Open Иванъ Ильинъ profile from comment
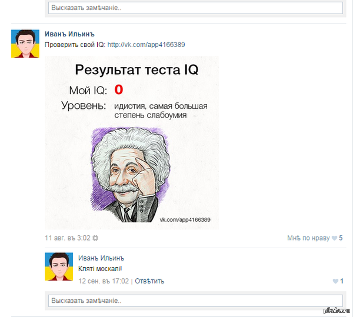Image resolution: width=353 pixels, height=317 pixels. [x=101, y=258]
